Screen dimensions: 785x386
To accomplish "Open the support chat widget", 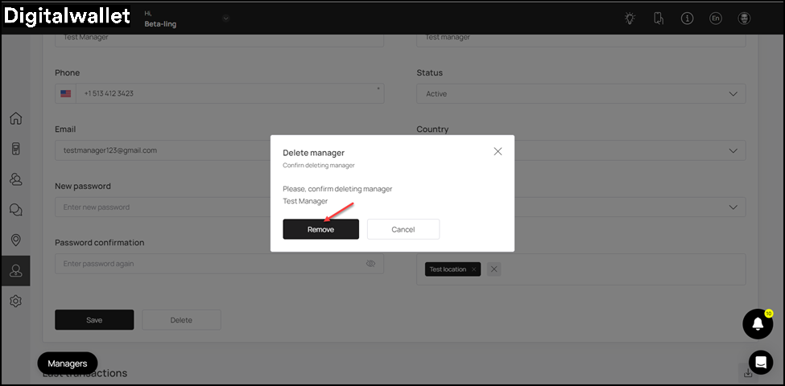I will tap(761, 363).
